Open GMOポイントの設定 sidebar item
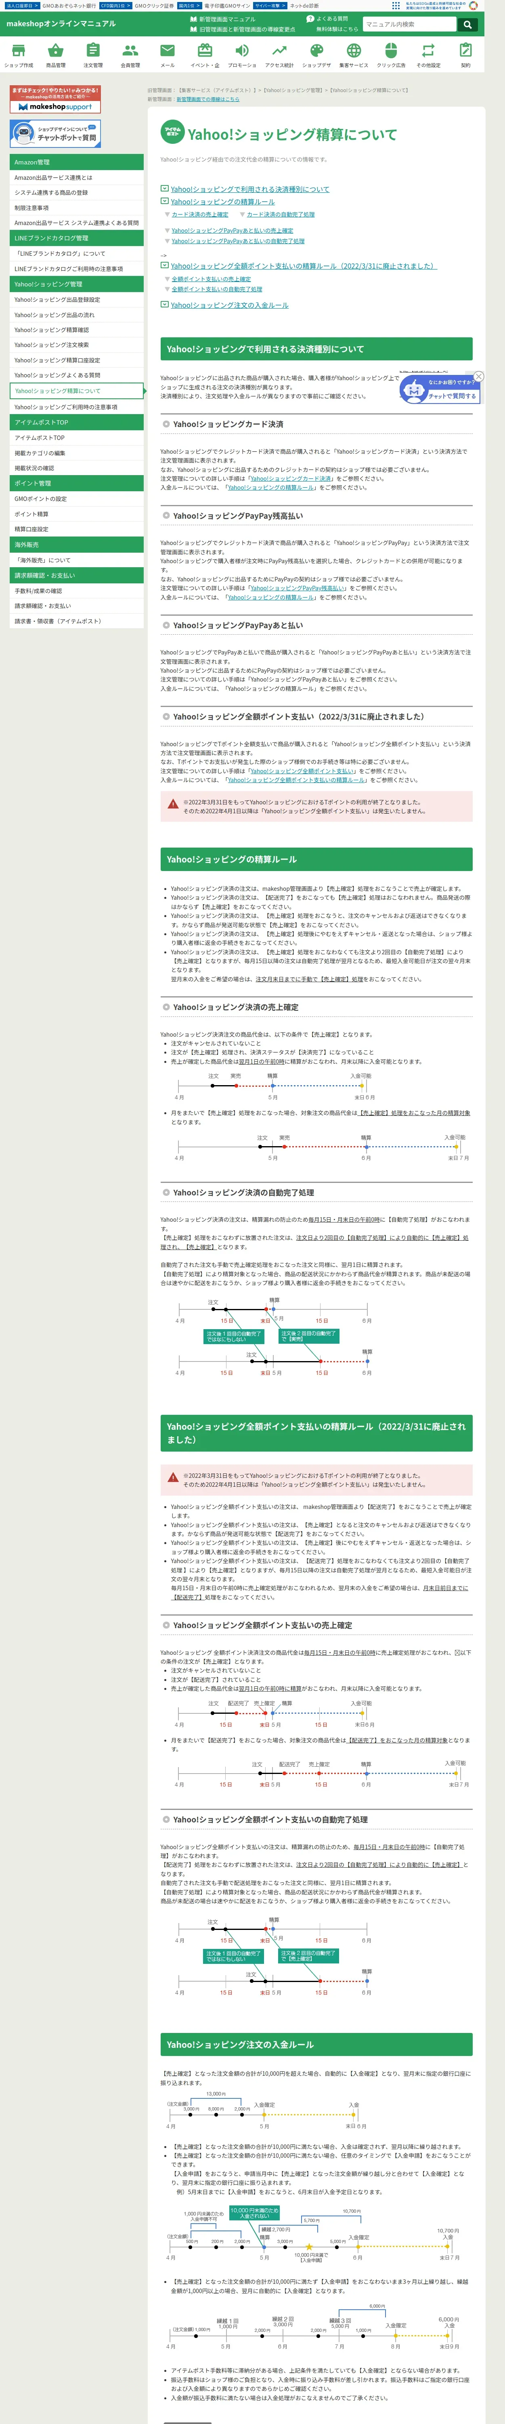505x2424 pixels. 76,499
